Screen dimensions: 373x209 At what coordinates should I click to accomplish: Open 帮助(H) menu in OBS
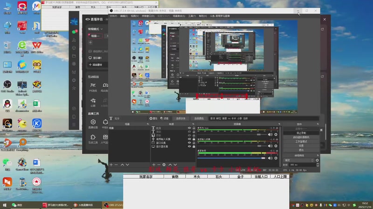pyautogui.click(x=203, y=16)
